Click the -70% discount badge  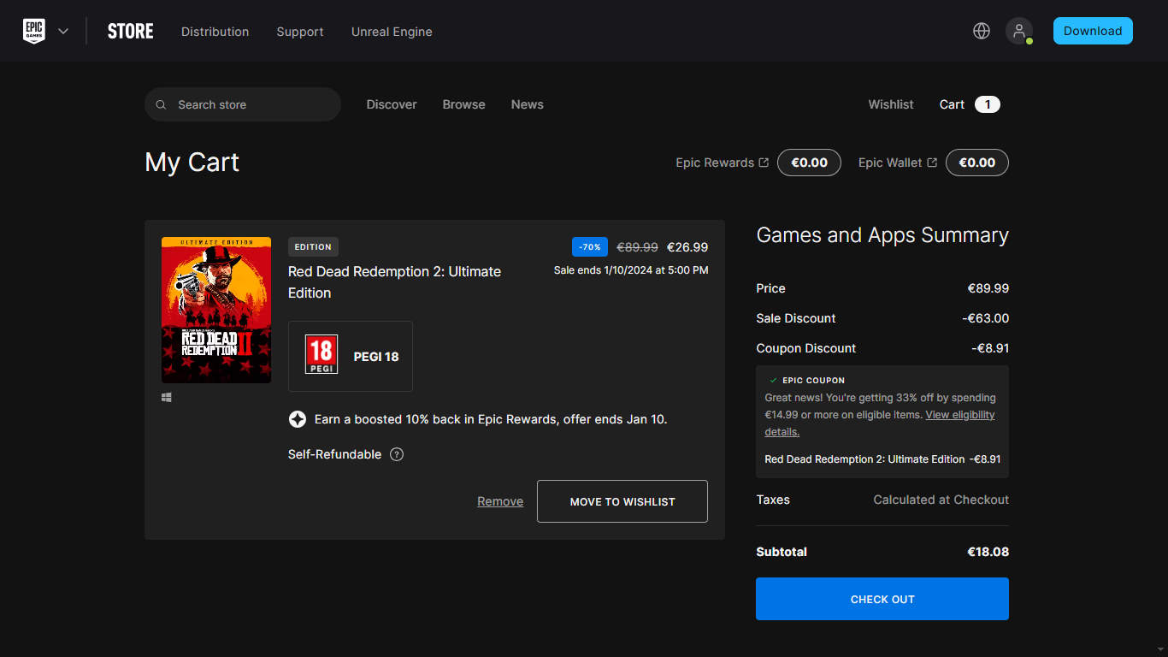coord(590,247)
